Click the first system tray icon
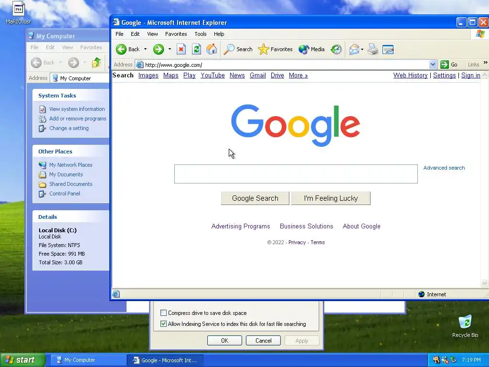The height and width of the screenshot is (367, 489). pos(436,360)
